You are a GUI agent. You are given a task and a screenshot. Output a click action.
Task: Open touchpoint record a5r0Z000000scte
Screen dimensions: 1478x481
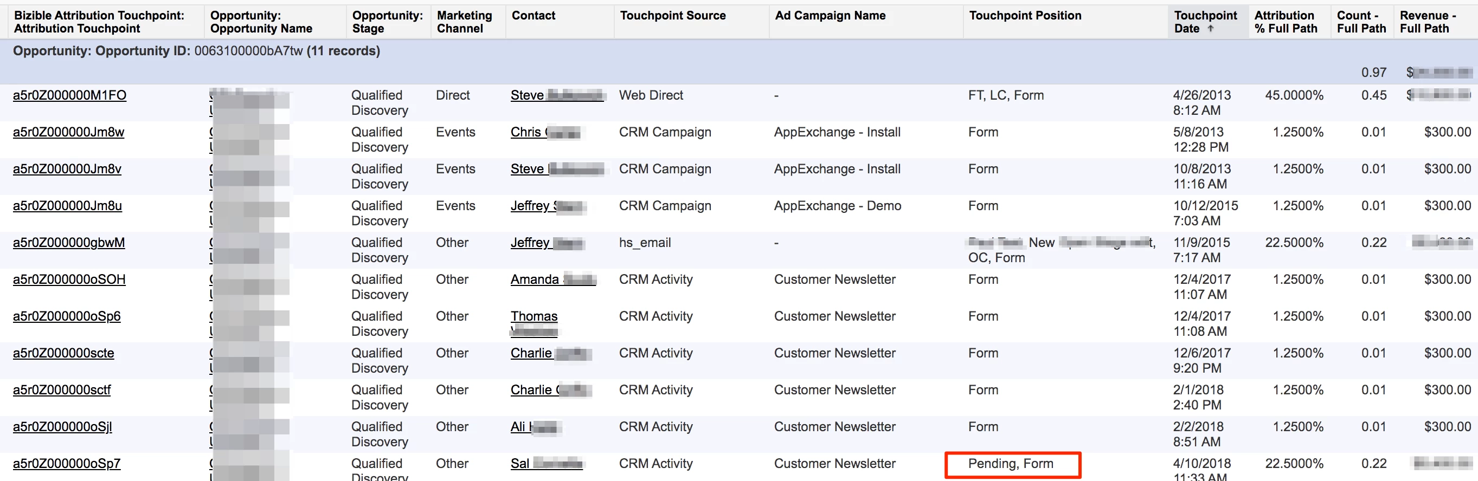click(x=63, y=353)
